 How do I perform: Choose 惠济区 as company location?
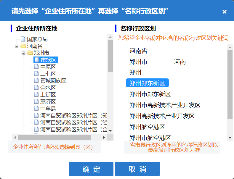tap(48, 101)
